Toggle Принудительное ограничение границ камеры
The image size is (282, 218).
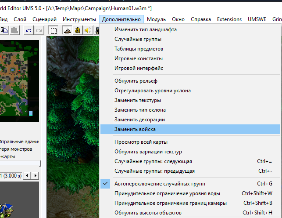[x=190, y=203]
